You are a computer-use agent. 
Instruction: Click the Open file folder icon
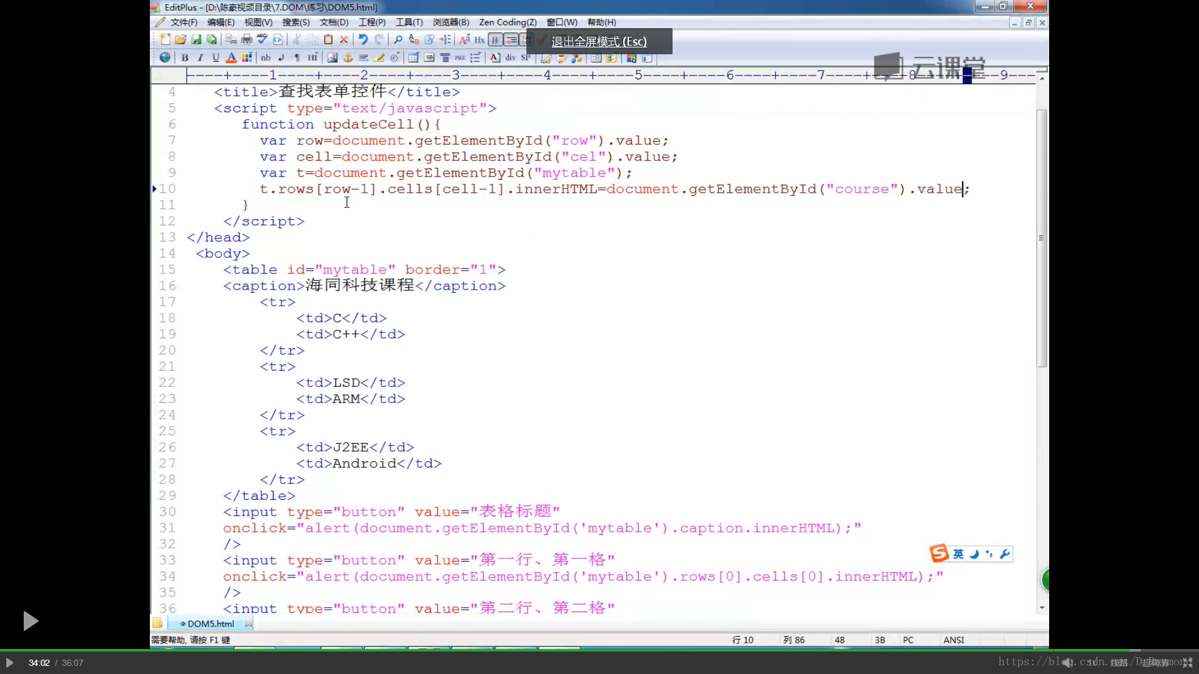[180, 40]
